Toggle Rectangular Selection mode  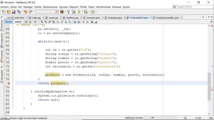(x=57, y=22)
